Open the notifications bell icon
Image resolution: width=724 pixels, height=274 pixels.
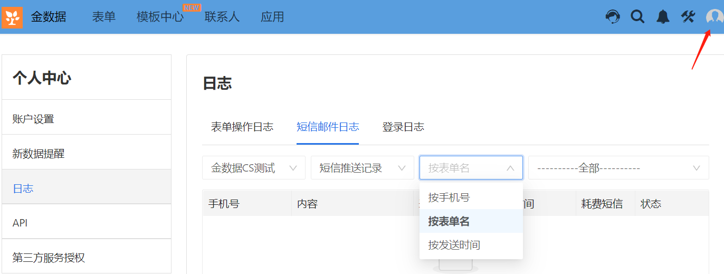(x=663, y=17)
